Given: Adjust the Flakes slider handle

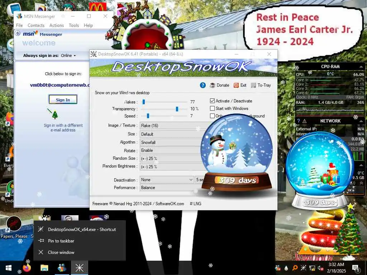Looking at the screenshot, I should point(144,102).
